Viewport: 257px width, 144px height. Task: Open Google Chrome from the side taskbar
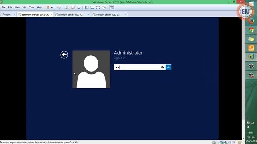tap(251, 30)
